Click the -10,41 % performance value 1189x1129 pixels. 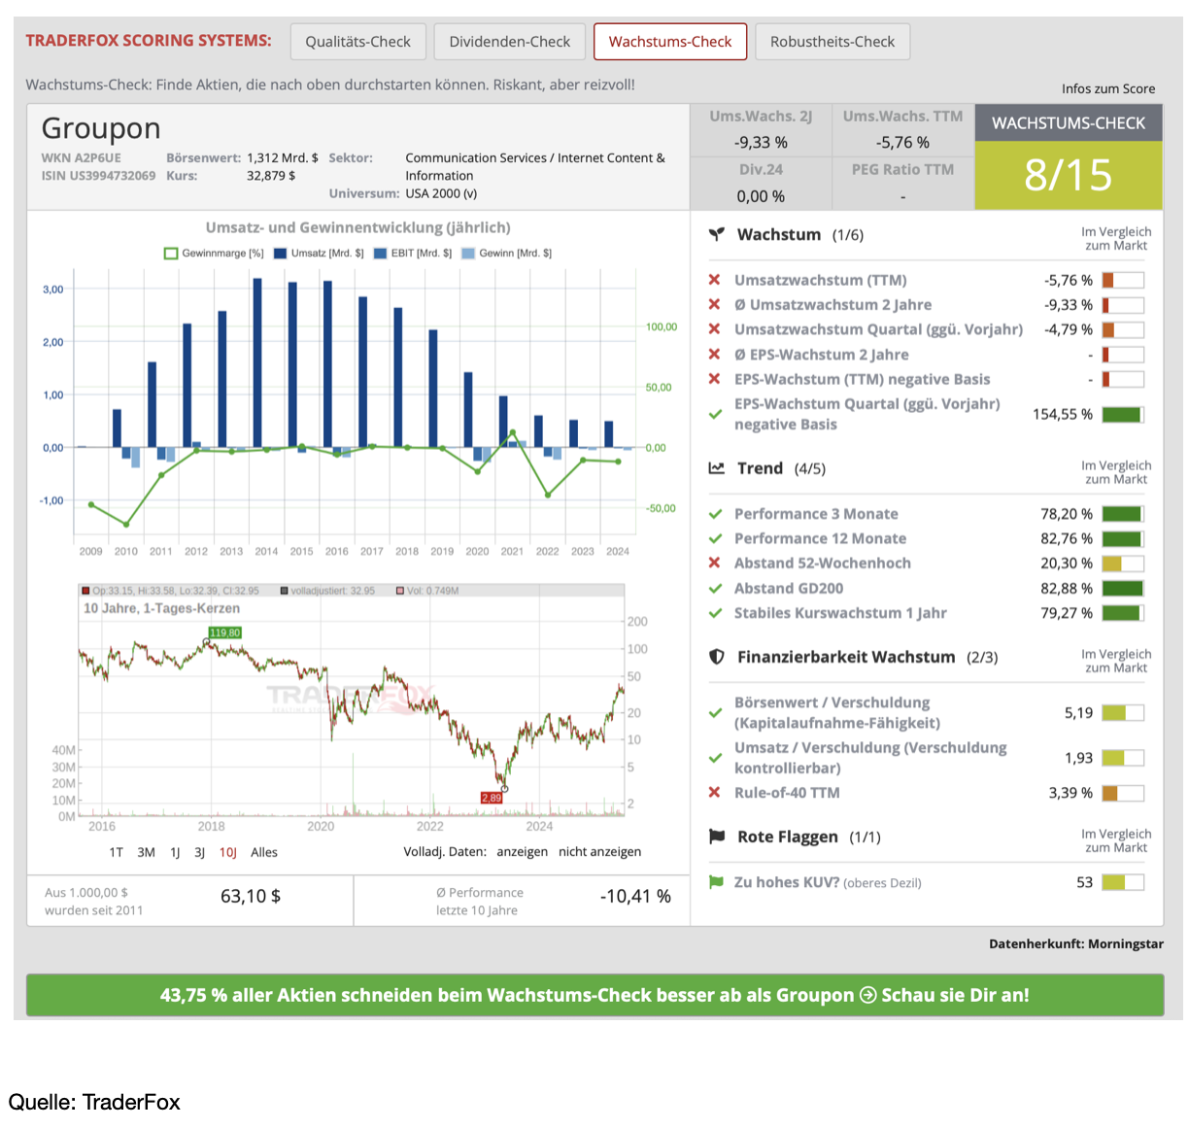(635, 896)
